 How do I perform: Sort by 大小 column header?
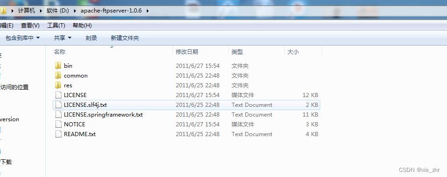coord(293,52)
